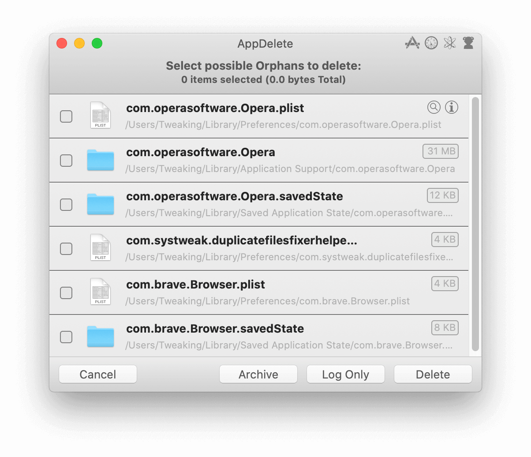Click the 4 KB badge on com.brave.Browser.plist
The width and height of the screenshot is (531, 457).
pos(445,284)
